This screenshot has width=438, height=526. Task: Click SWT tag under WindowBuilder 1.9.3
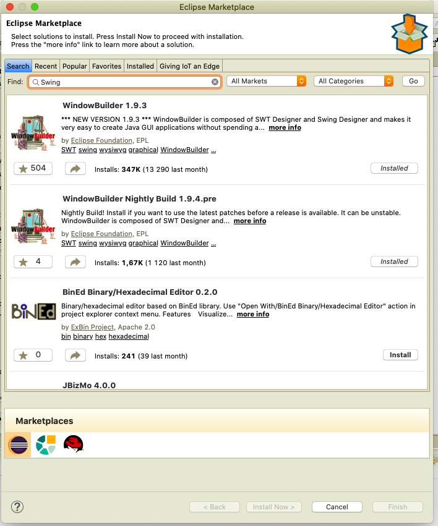[x=69, y=150]
